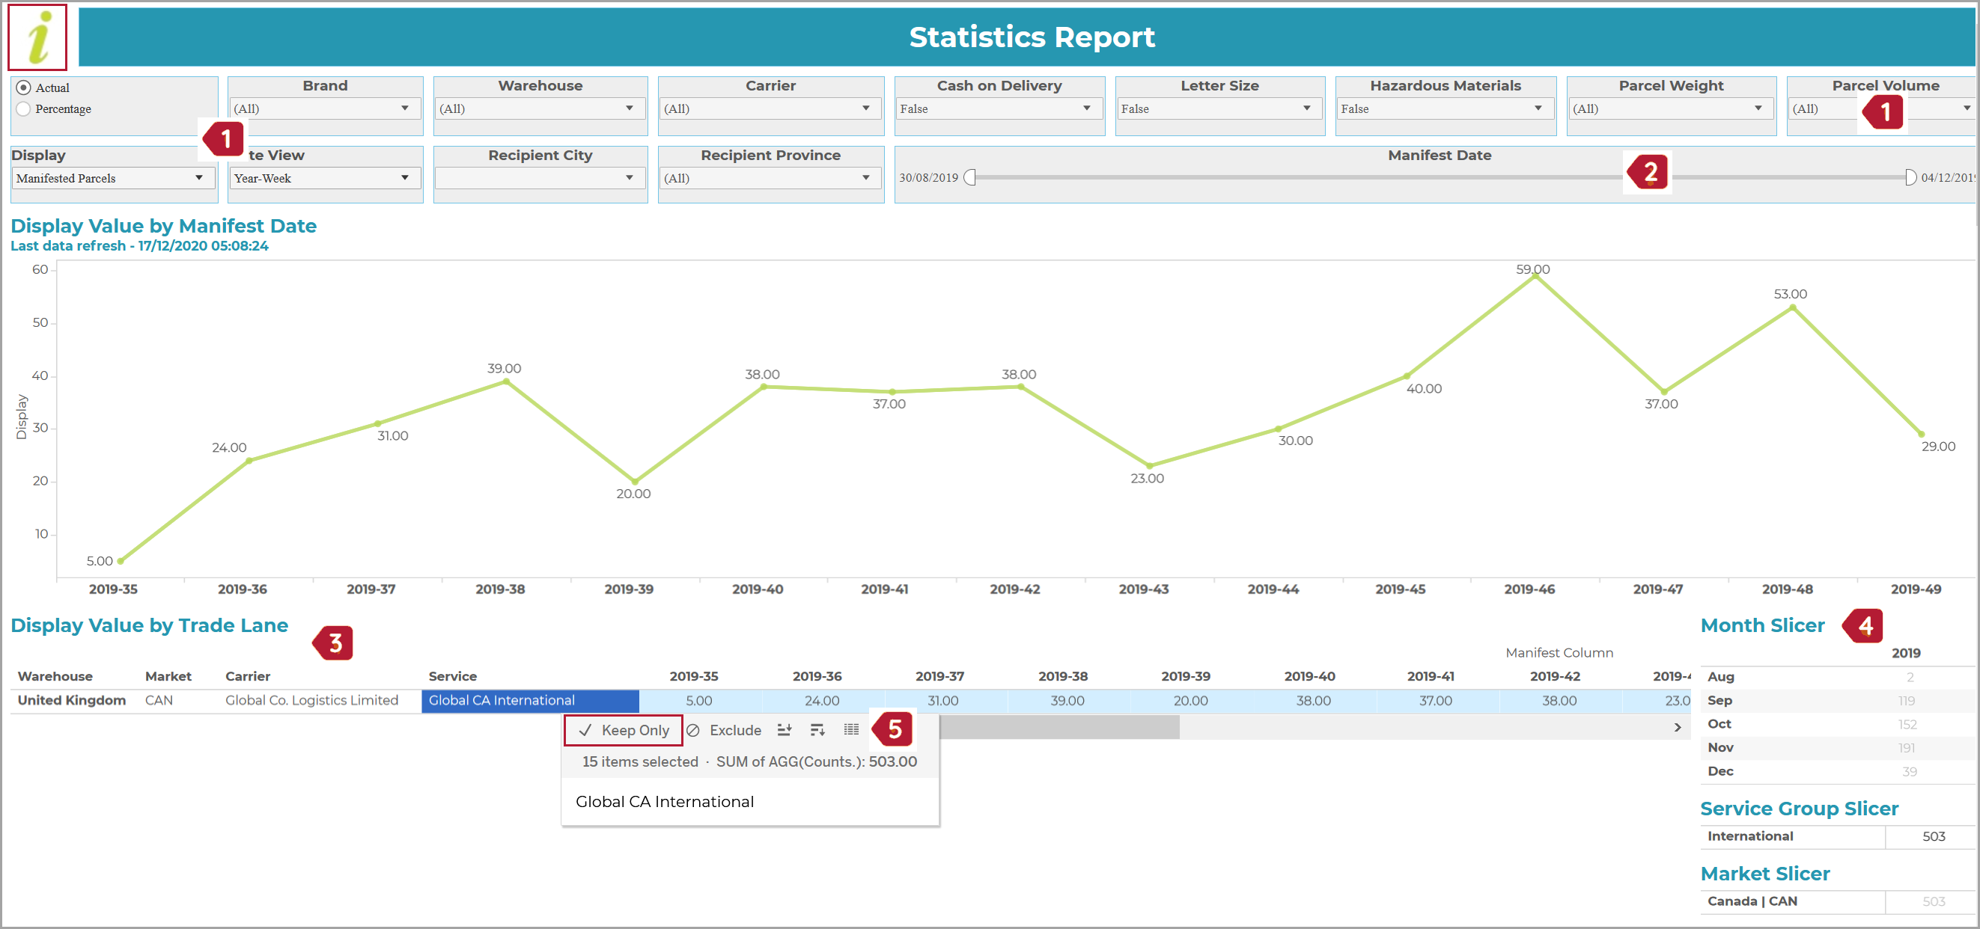Image resolution: width=1980 pixels, height=929 pixels.
Task: Click the 24.00 cell under 2019-36
Action: pos(822,701)
